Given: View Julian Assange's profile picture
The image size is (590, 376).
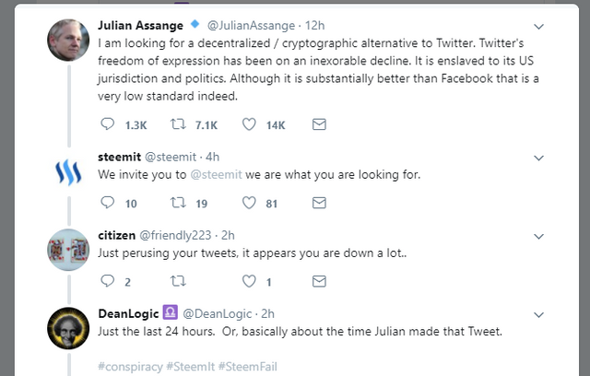Looking at the screenshot, I should (x=69, y=41).
